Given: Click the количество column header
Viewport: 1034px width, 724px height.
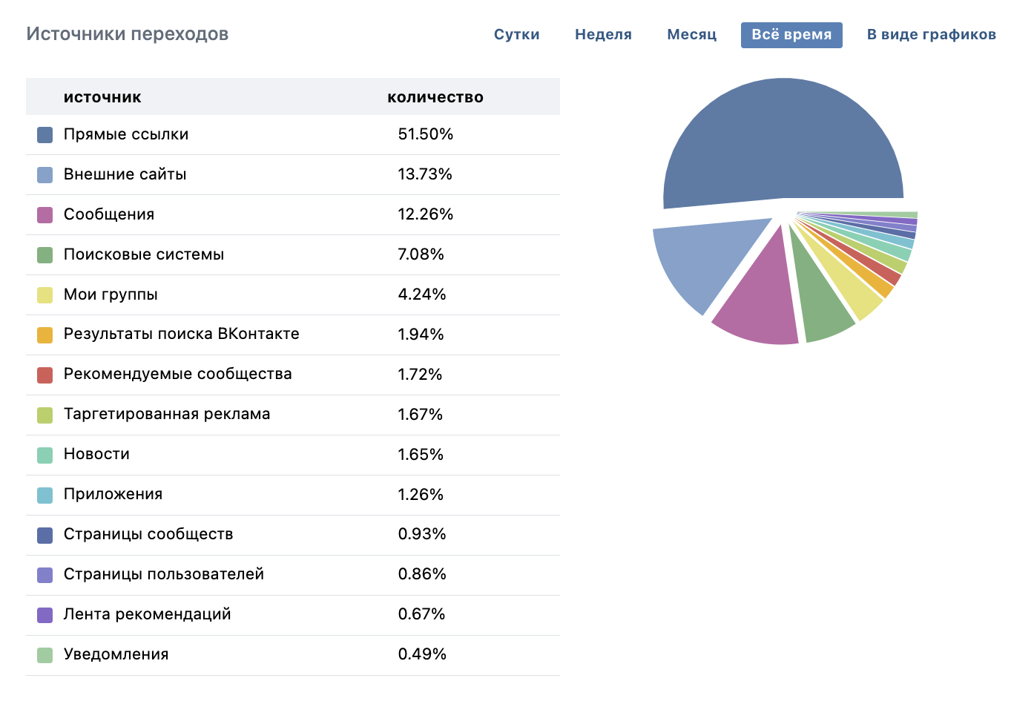Looking at the screenshot, I should click(x=435, y=97).
